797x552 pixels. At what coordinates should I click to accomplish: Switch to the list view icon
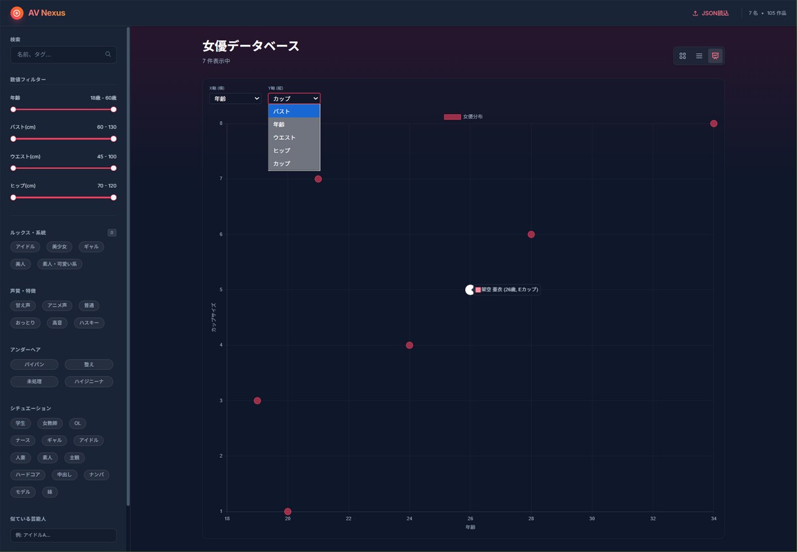pyautogui.click(x=699, y=56)
